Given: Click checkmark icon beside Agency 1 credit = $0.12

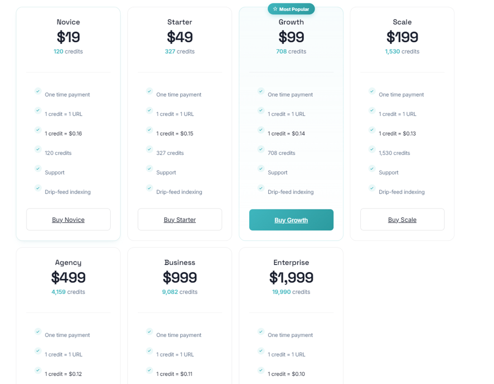Looking at the screenshot, I should (38, 370).
